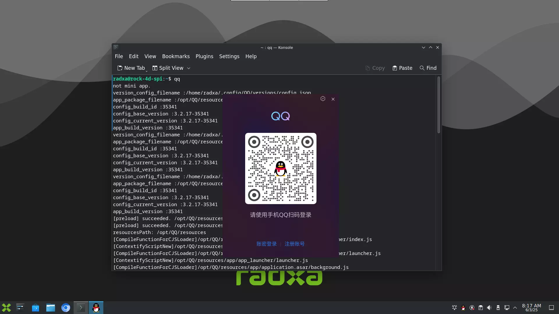The image size is (559, 314).
Task: Click the radxa@rock-4d-spi prompt text
Action: click(x=137, y=79)
